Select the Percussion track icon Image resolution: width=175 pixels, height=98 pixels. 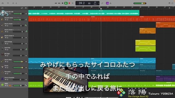click(x=2, y=73)
